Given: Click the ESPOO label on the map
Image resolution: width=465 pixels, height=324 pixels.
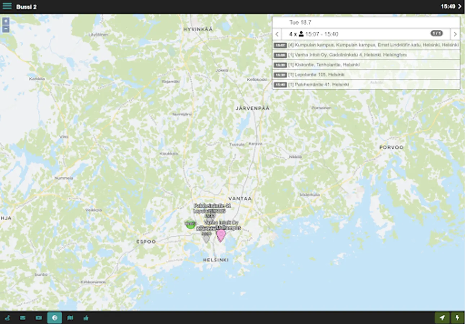Looking at the screenshot, I should (146, 242).
